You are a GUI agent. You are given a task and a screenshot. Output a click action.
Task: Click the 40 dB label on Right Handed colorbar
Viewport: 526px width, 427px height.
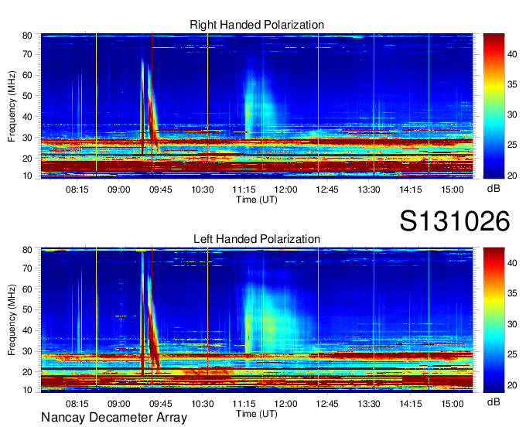click(512, 54)
